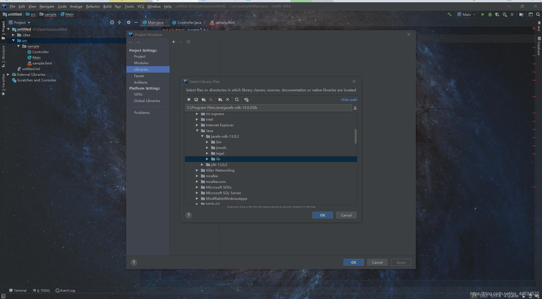Screen dimensions: 542x299
Task: Click the Build Project hammer icon
Action: 450,14
